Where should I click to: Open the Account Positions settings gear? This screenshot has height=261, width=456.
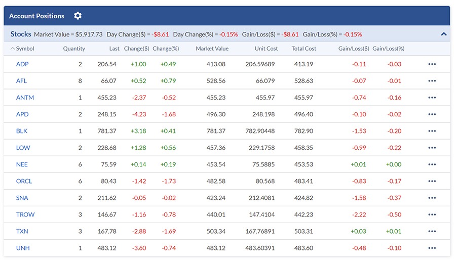tap(78, 16)
